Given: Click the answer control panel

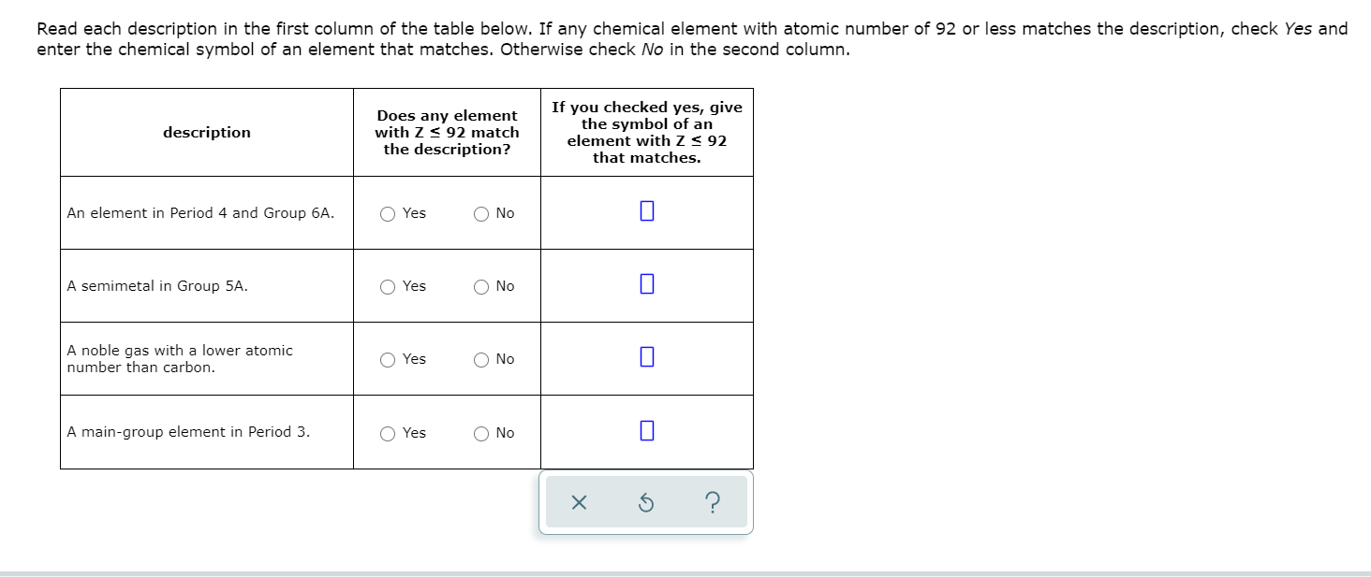Looking at the screenshot, I should 646,502.
